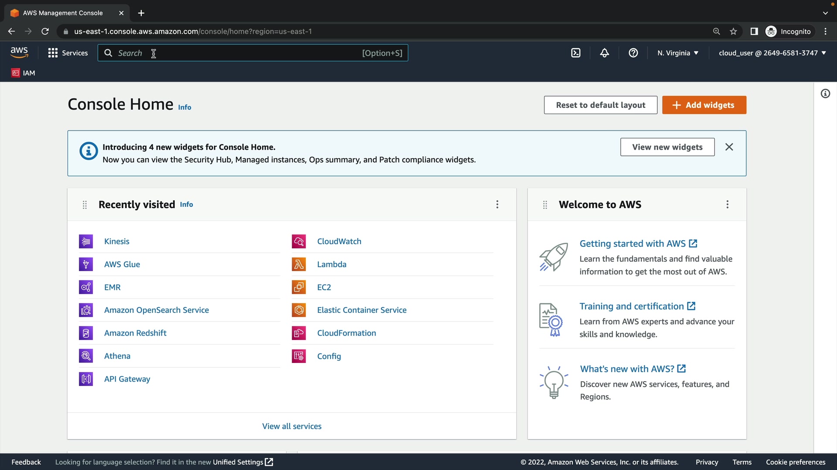The height and width of the screenshot is (470, 837).
Task: Open the Services menu
Action: 68,53
